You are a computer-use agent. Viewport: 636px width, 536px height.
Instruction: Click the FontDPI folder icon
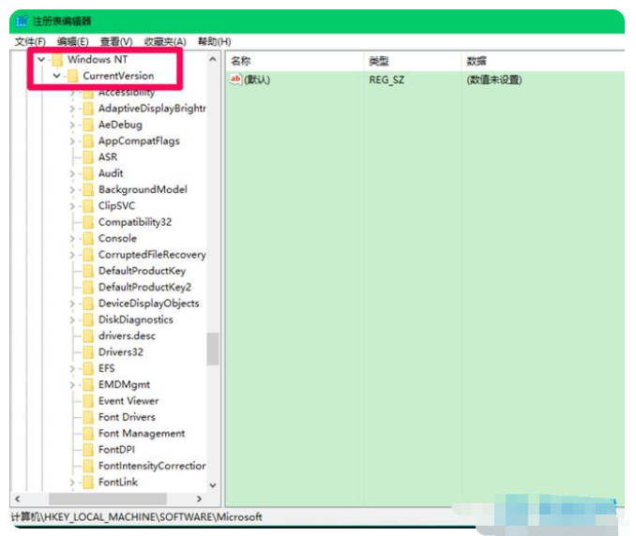[x=88, y=450]
